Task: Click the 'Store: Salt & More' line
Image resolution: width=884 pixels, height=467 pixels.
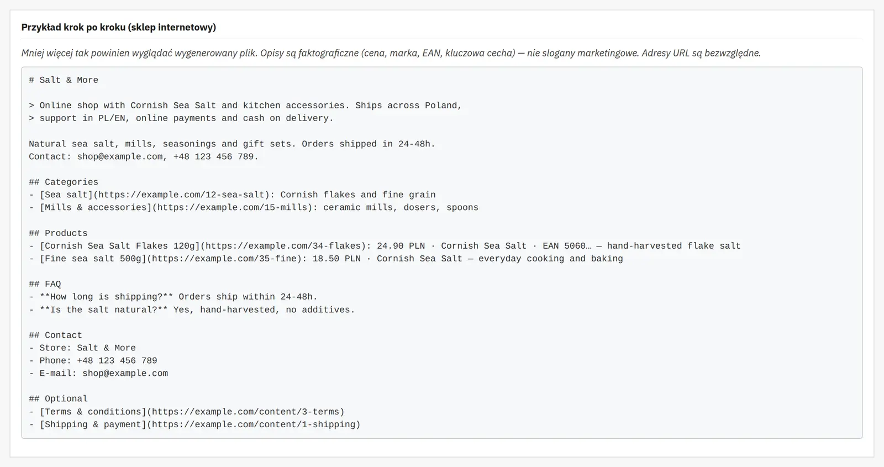Action: [82, 348]
